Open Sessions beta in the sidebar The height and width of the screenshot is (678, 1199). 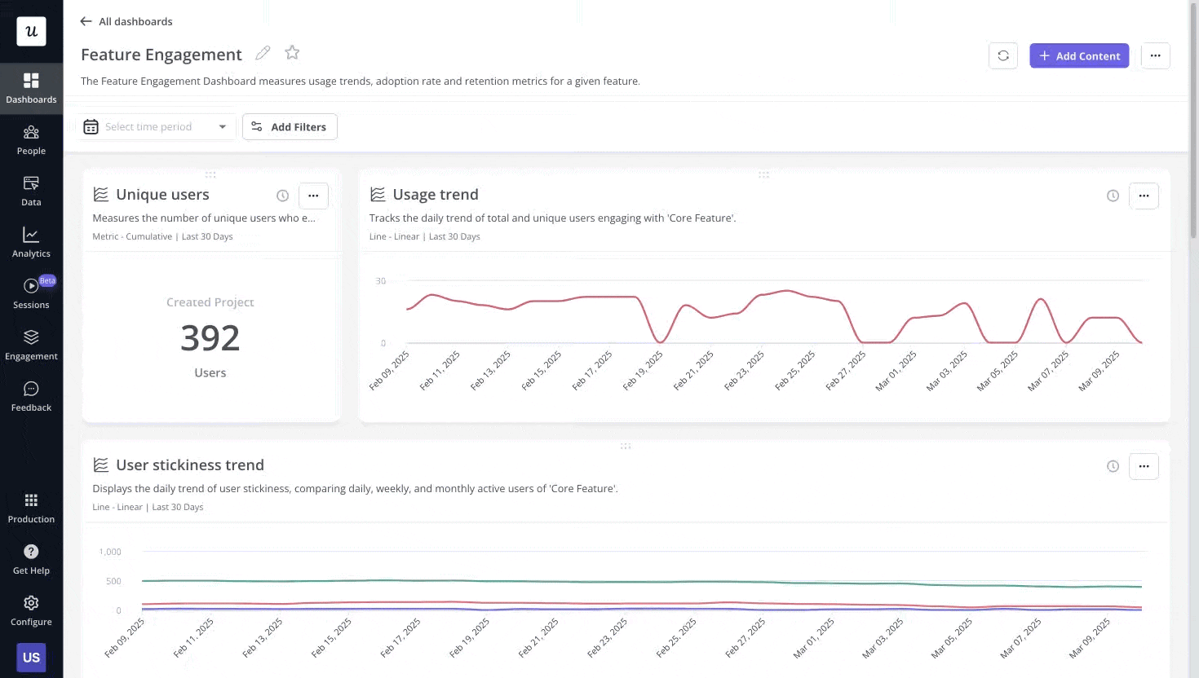[31, 293]
